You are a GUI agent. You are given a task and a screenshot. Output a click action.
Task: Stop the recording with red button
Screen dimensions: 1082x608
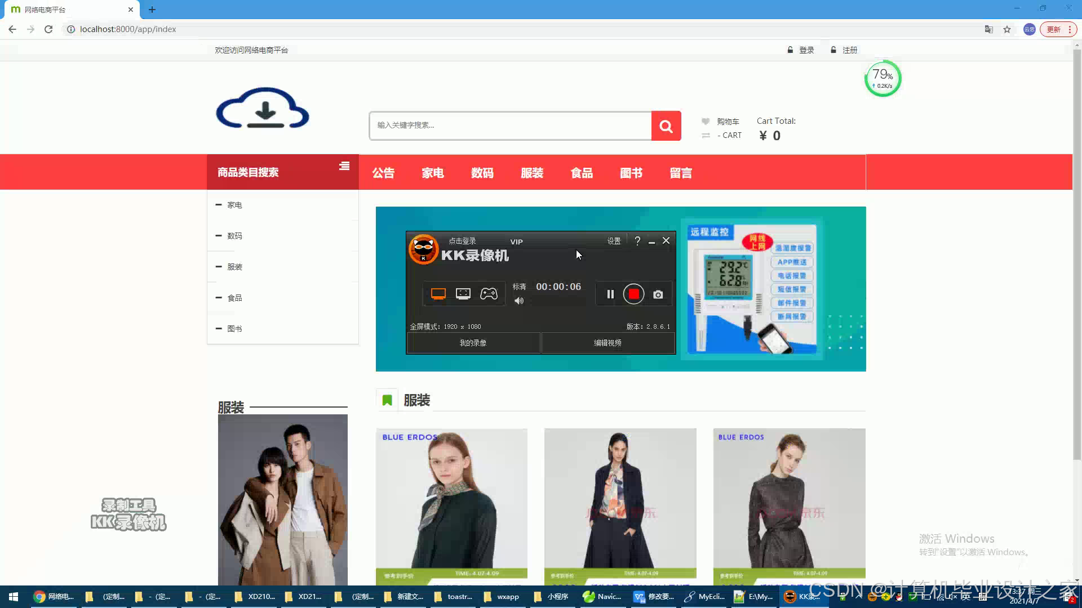[x=633, y=294]
